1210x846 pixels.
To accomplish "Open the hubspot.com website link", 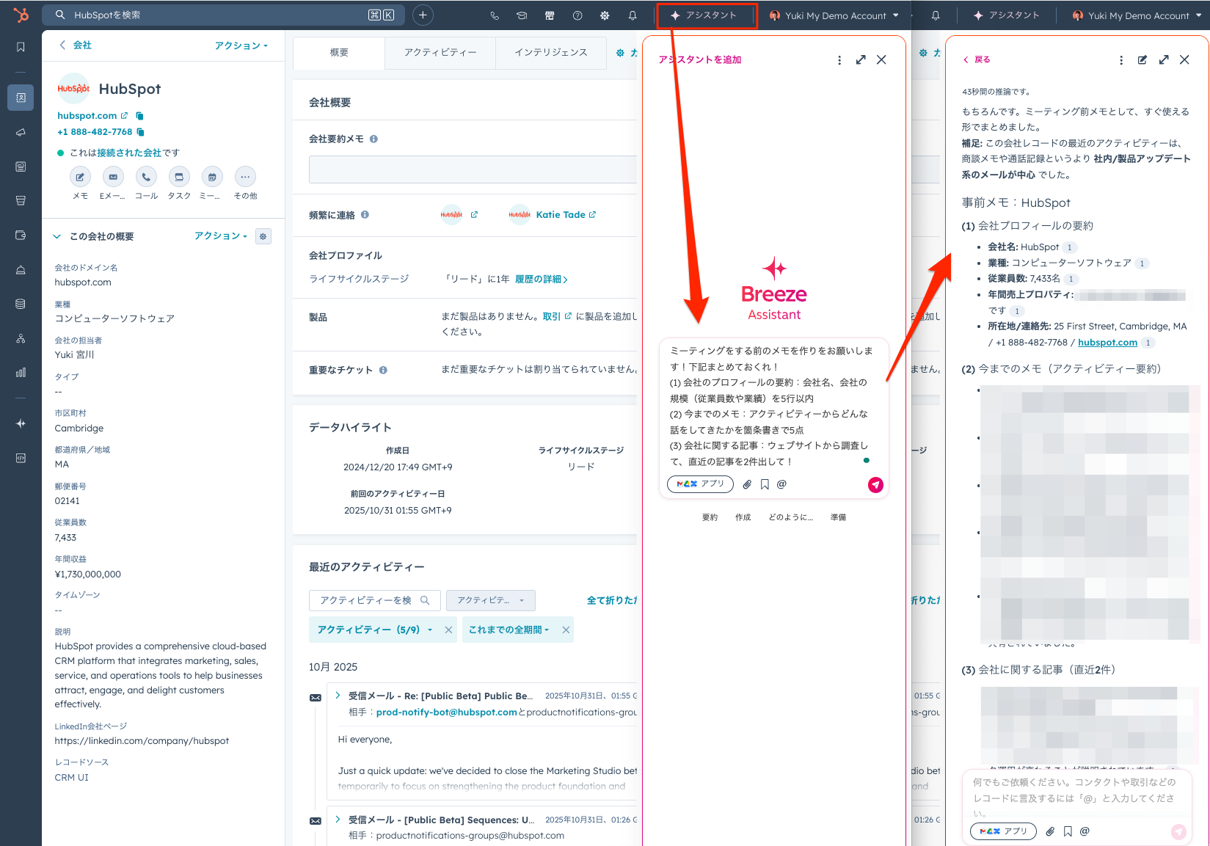I will point(88,115).
